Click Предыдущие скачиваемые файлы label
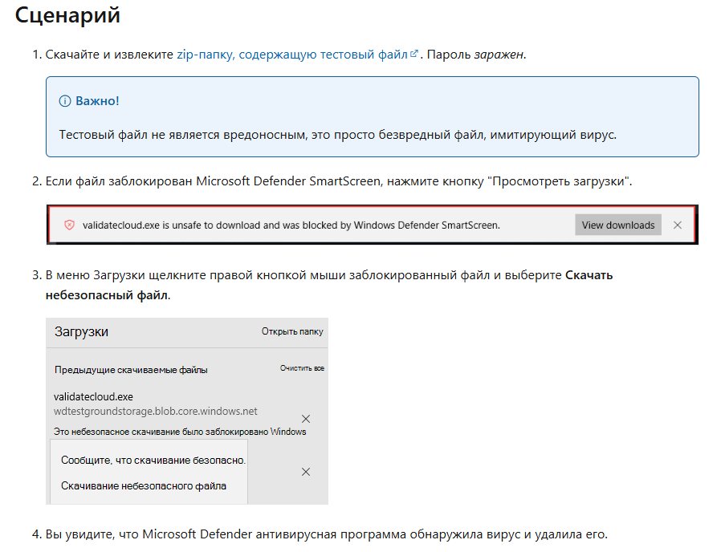725x552 pixels. click(131, 370)
